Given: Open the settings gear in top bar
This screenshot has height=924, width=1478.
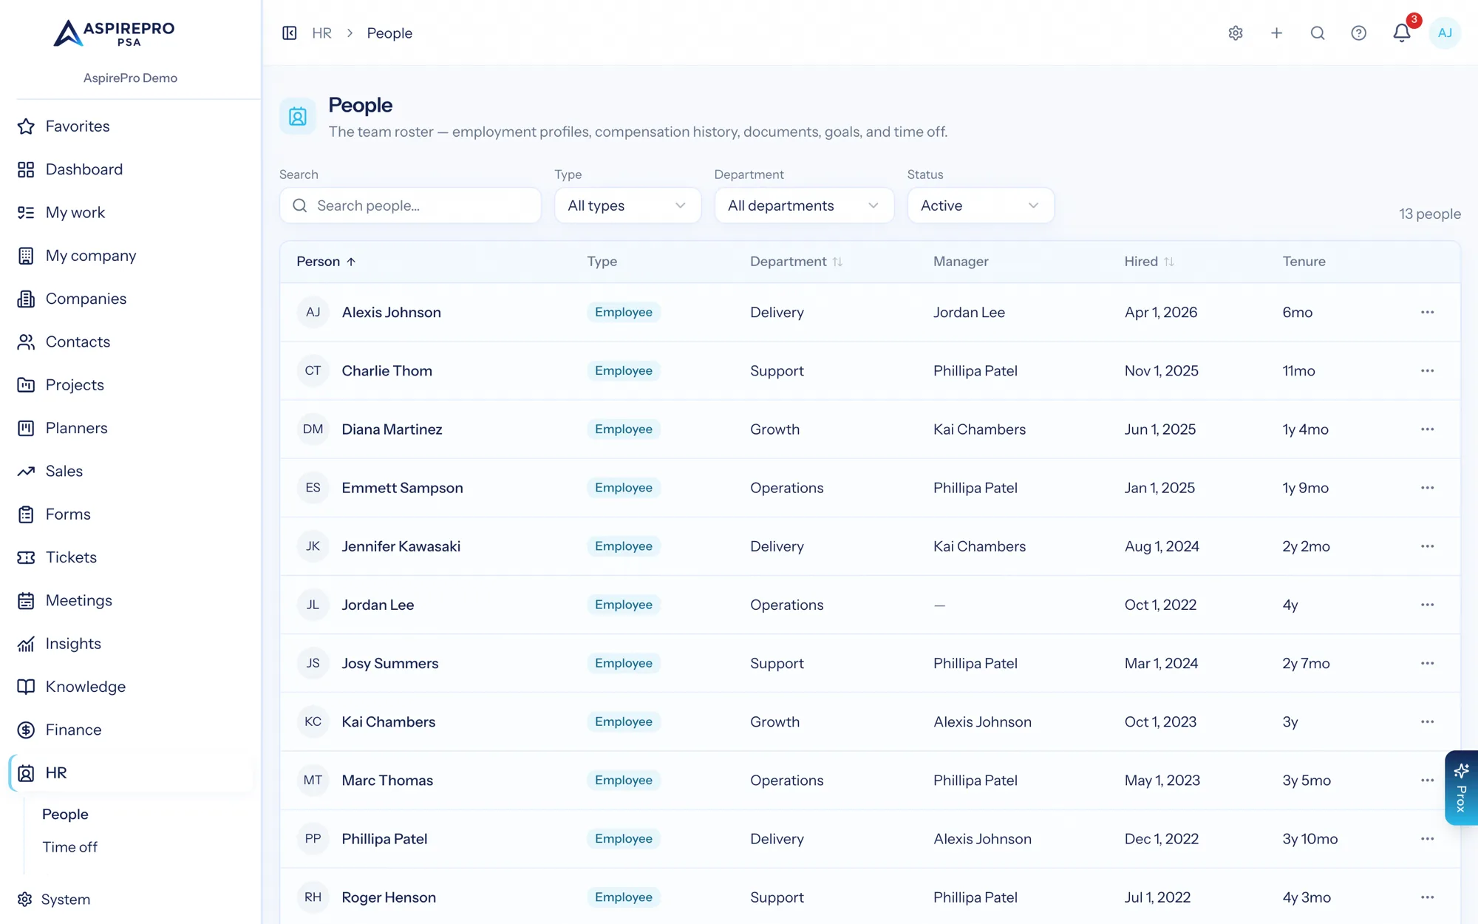Looking at the screenshot, I should 1236,33.
